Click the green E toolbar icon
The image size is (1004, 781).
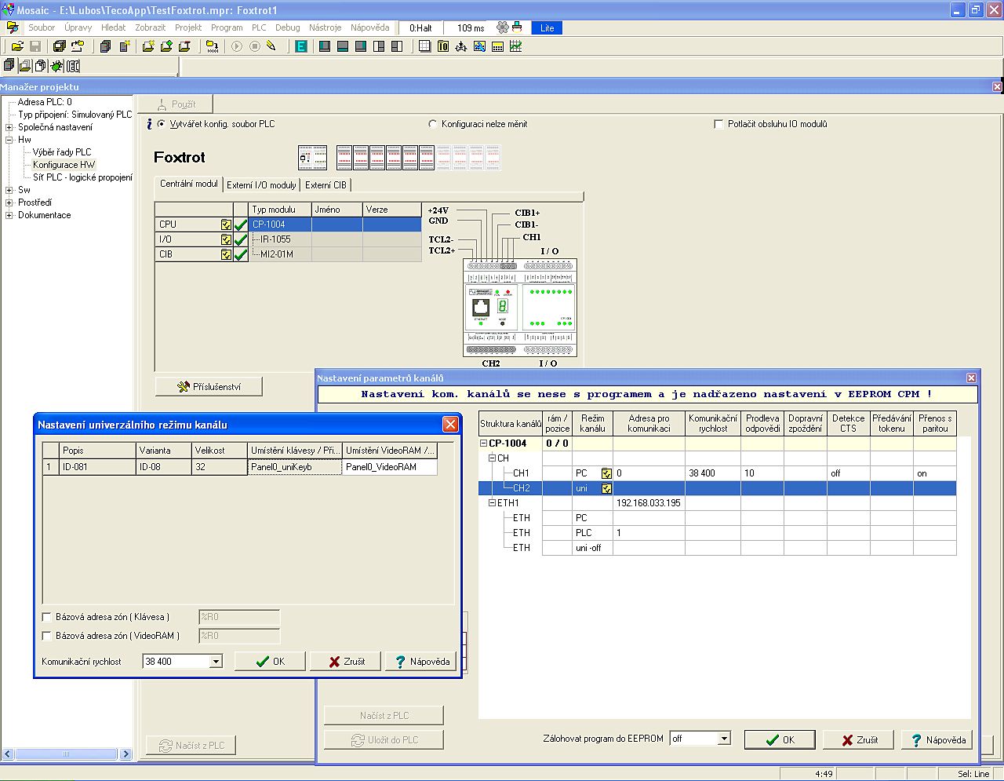click(300, 47)
